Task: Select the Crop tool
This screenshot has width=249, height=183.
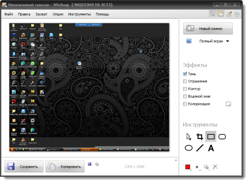Action: (200, 136)
